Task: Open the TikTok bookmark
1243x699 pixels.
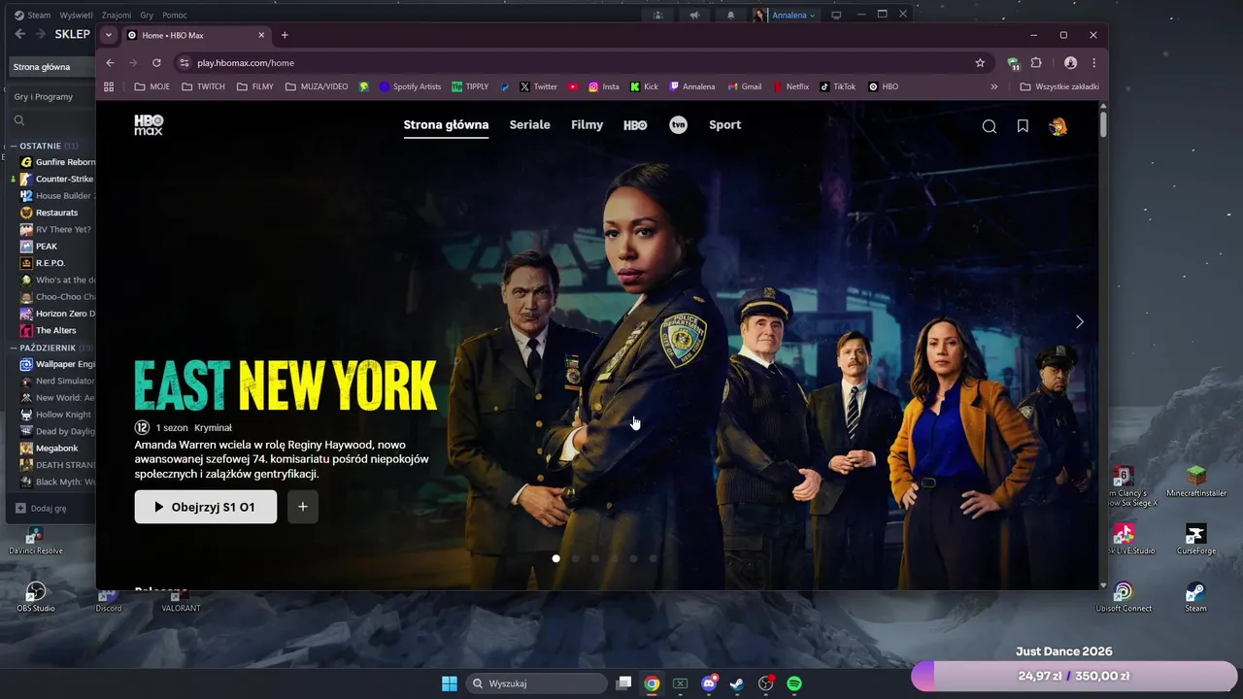Action: [x=838, y=86]
